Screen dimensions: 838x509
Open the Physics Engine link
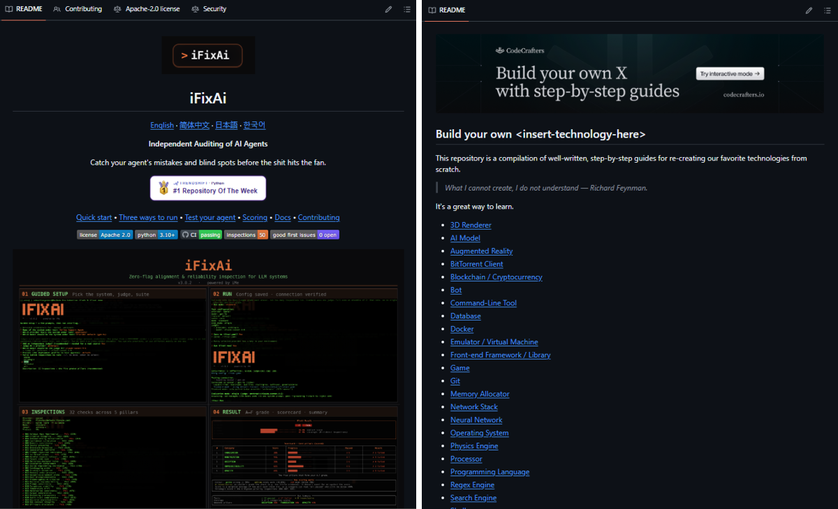coord(474,445)
